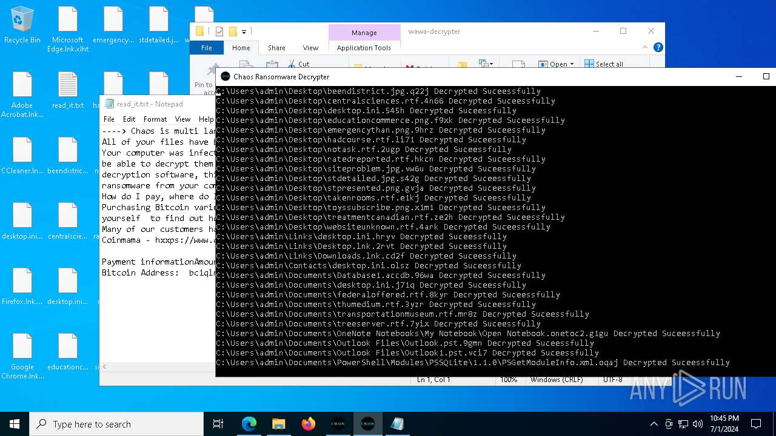Open Explorer Help question mark icon

click(658, 47)
